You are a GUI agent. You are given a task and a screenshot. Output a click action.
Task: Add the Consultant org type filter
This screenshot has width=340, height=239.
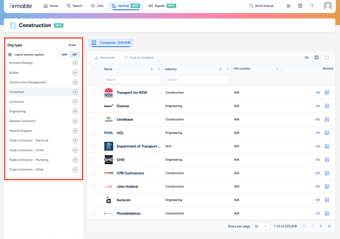pyautogui.click(x=75, y=92)
